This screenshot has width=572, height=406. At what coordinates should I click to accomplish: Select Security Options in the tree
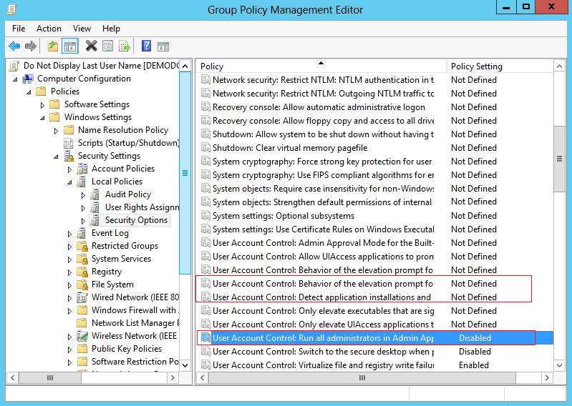pos(136,220)
